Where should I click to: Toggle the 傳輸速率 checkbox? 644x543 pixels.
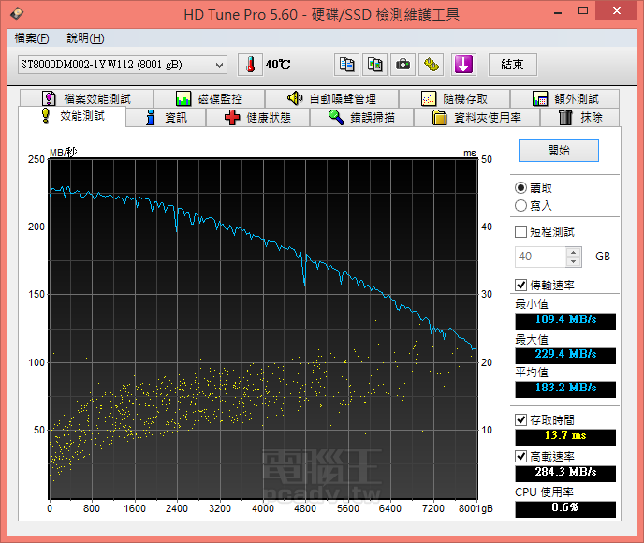pyautogui.click(x=520, y=285)
